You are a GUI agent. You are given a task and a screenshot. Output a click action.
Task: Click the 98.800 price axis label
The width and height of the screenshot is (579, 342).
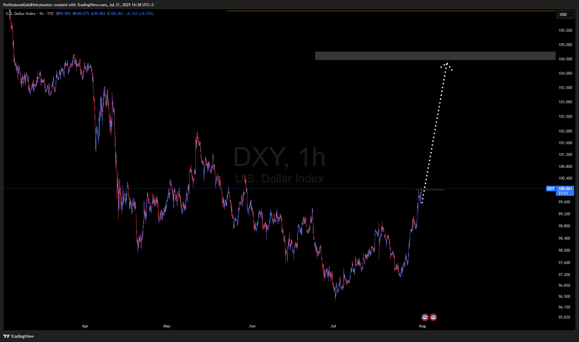click(564, 226)
